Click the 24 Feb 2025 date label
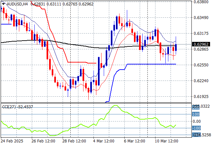 [12, 141]
